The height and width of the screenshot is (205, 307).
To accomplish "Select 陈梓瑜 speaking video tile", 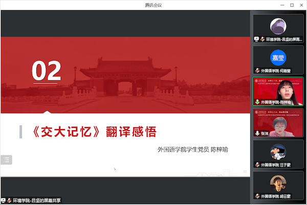I will tap(278, 90).
